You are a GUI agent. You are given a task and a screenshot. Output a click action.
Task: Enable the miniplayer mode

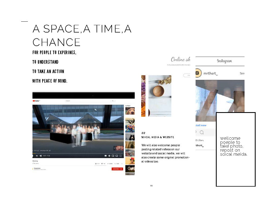[x=113, y=156]
